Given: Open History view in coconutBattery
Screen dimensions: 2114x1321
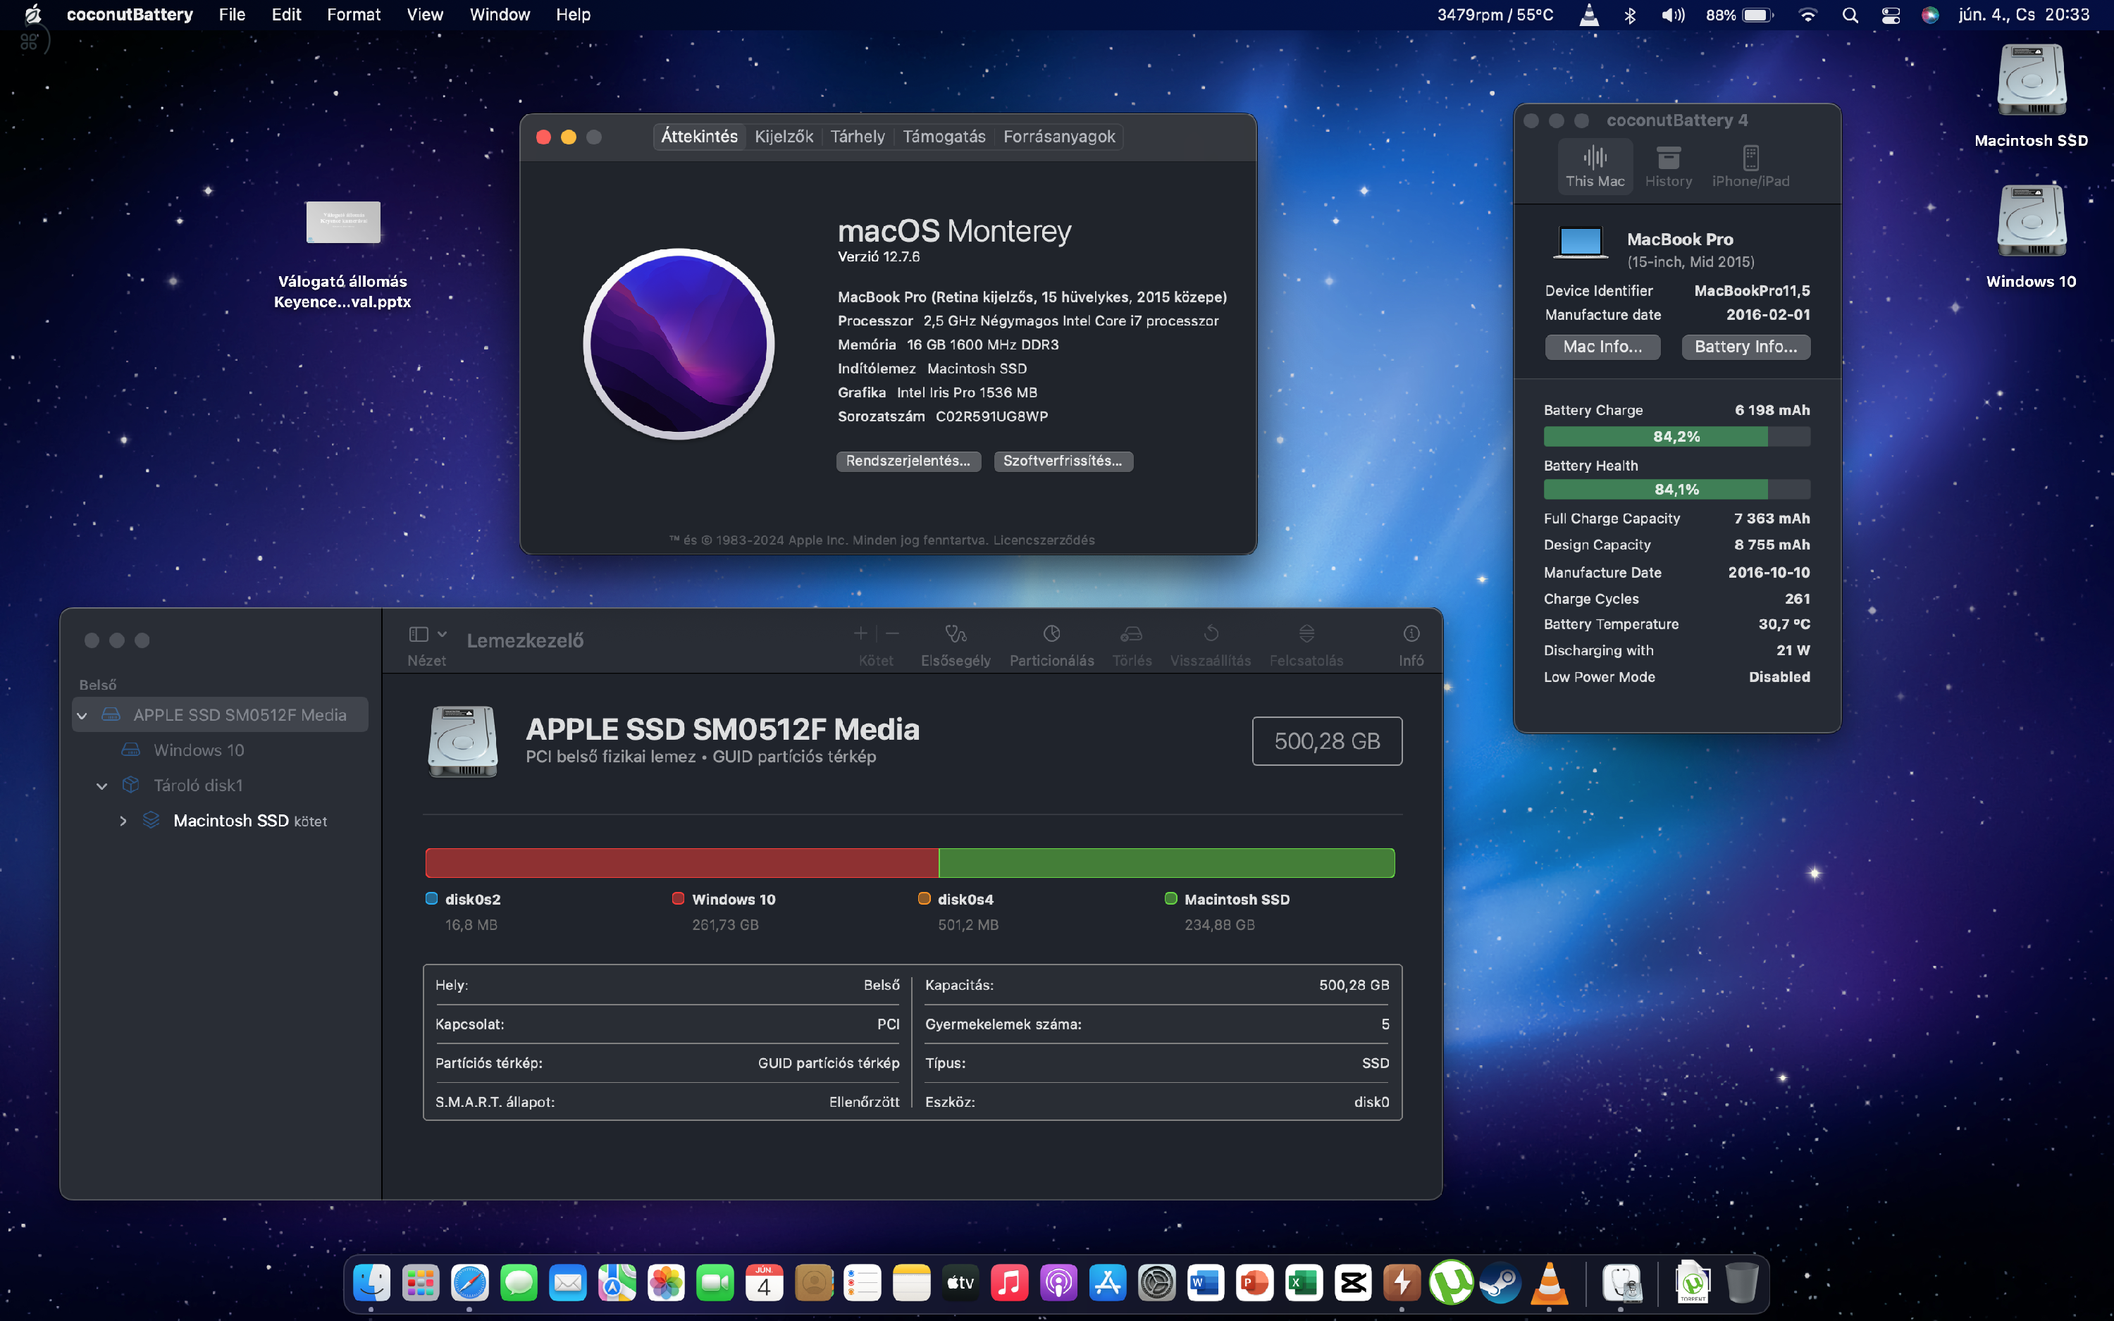Looking at the screenshot, I should pos(1669,166).
